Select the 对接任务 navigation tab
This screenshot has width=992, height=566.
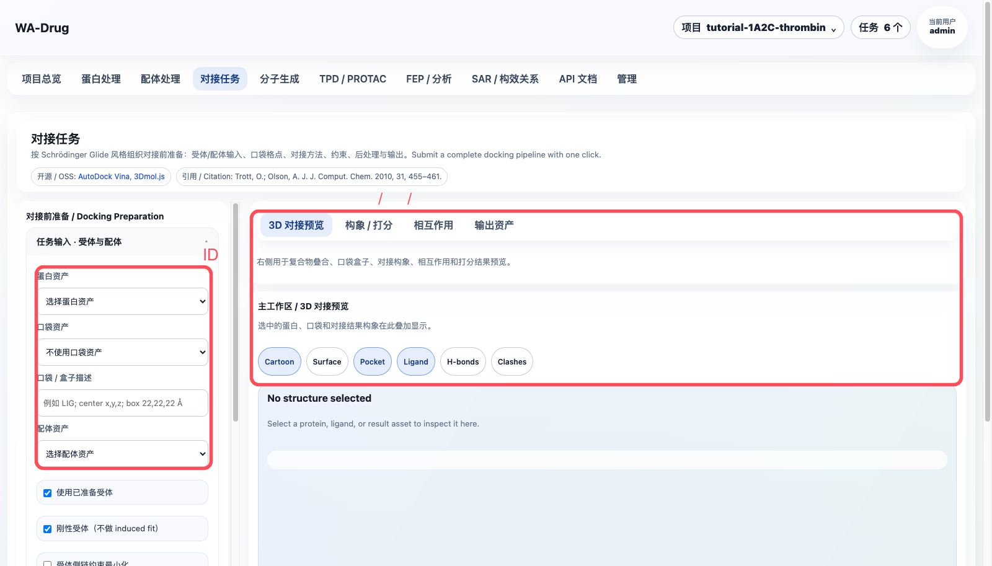coord(220,79)
